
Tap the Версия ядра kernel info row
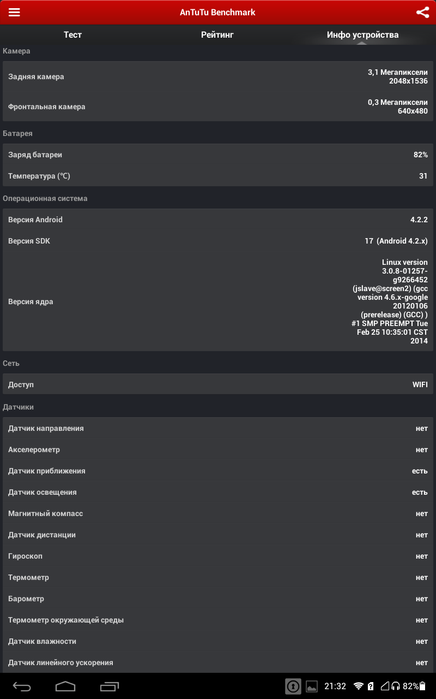coord(218,301)
